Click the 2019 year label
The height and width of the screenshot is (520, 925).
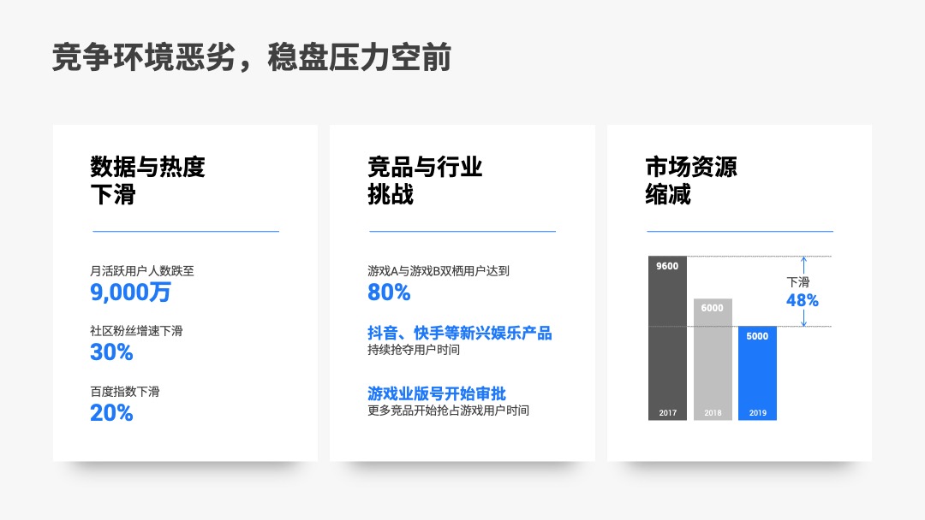(757, 413)
